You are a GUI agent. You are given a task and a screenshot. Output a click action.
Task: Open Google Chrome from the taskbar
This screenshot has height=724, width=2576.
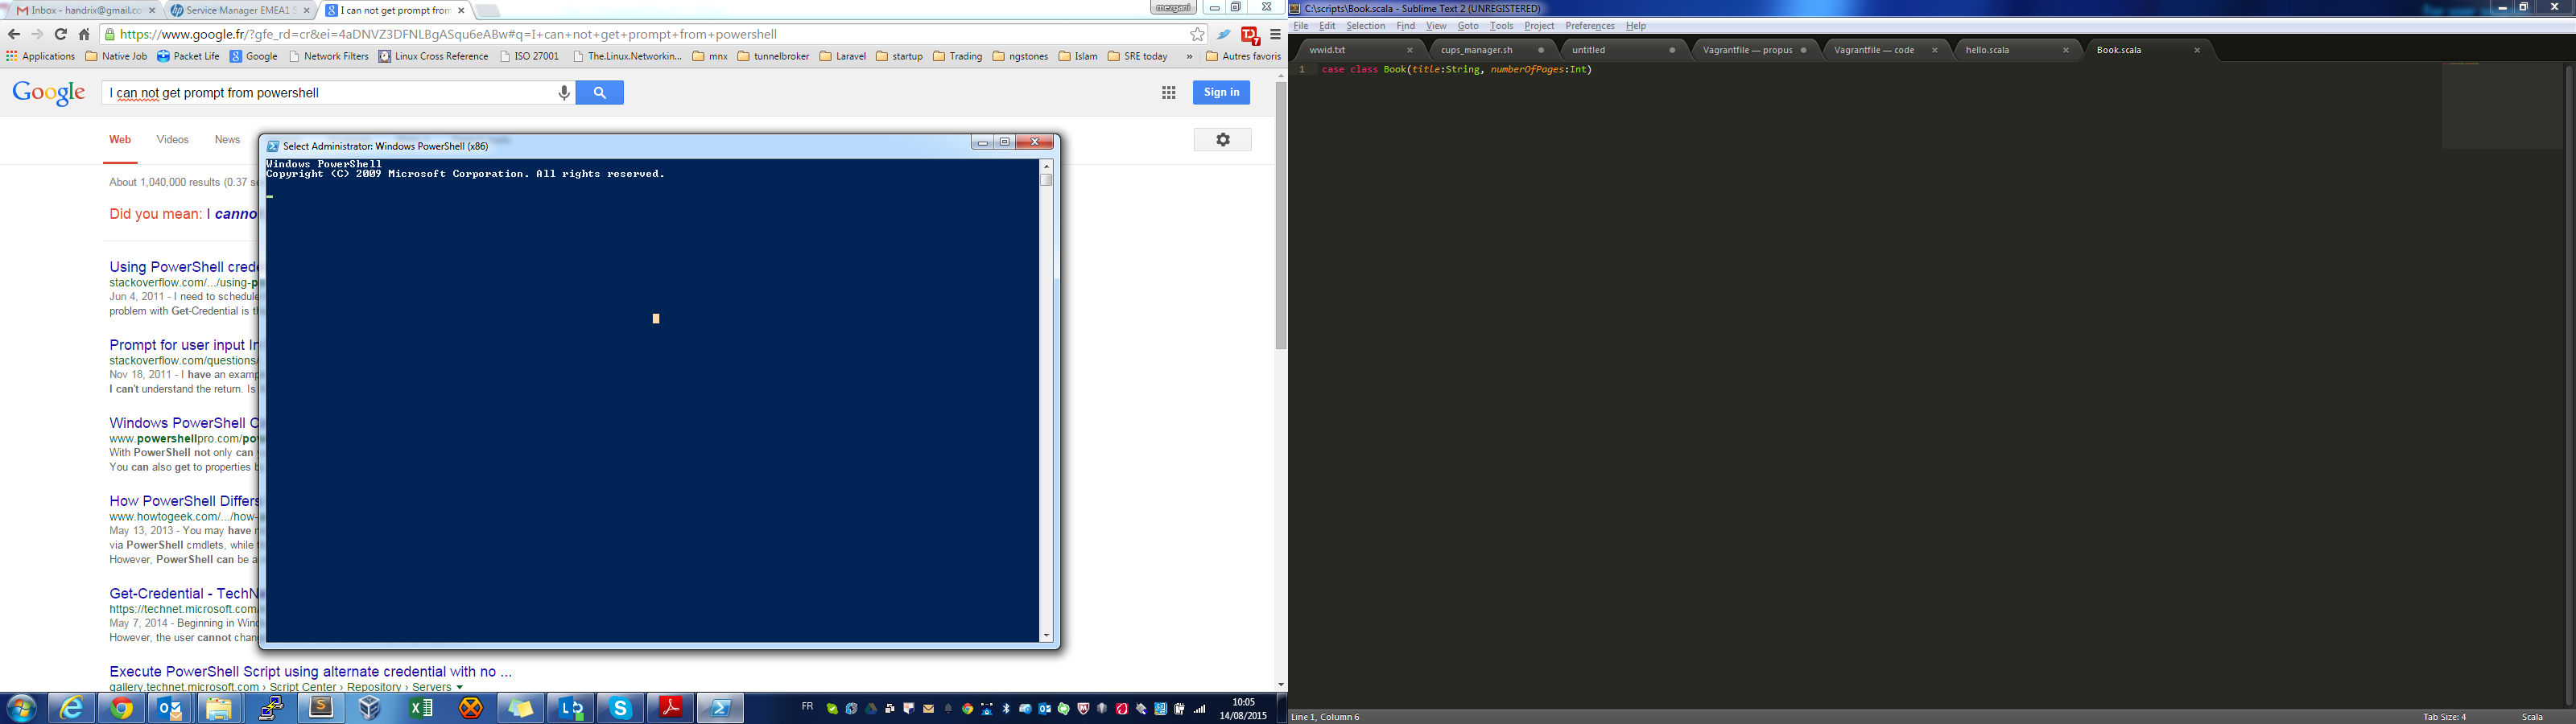(122, 709)
